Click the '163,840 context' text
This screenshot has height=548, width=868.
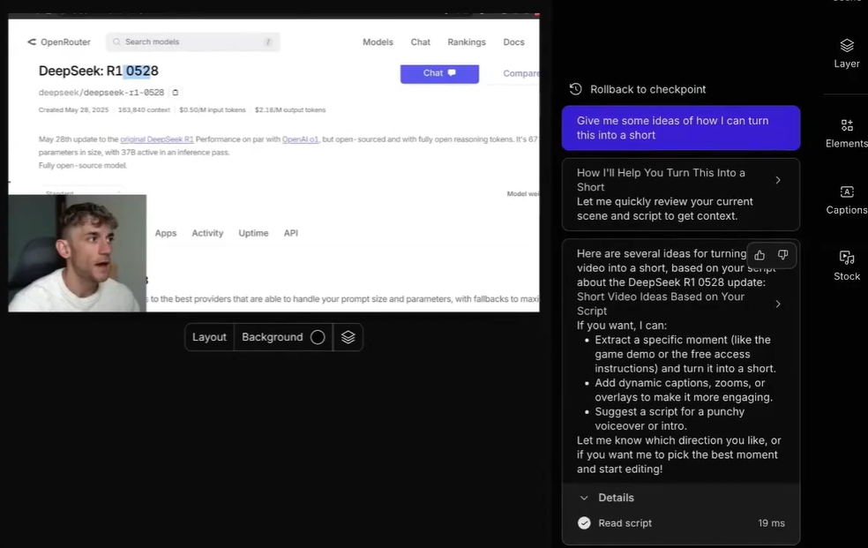pos(144,110)
